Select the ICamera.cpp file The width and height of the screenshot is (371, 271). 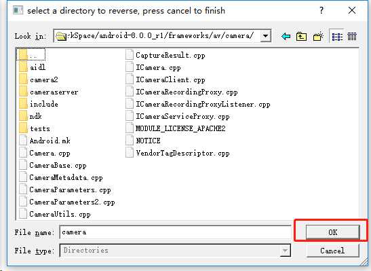click(x=153, y=67)
